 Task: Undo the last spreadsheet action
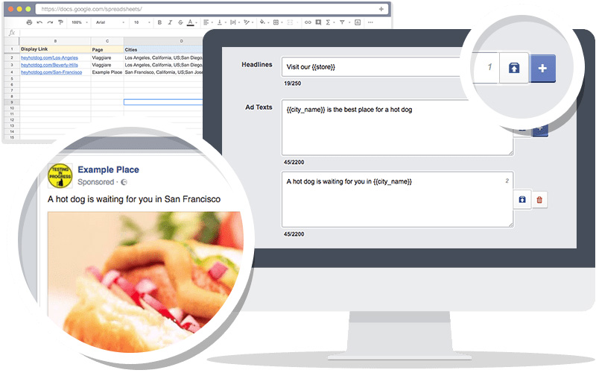(x=39, y=22)
